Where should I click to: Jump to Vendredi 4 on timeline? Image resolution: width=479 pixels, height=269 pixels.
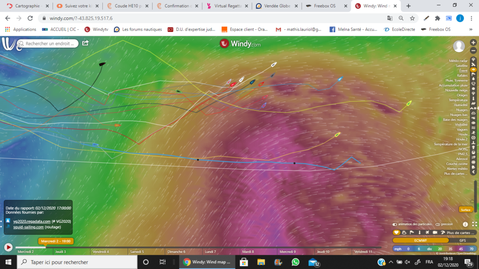[101, 252]
